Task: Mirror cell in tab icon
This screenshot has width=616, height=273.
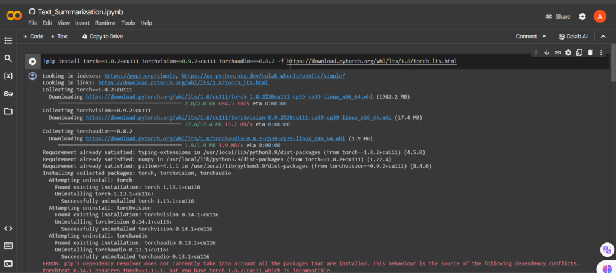Action: click(x=579, y=52)
